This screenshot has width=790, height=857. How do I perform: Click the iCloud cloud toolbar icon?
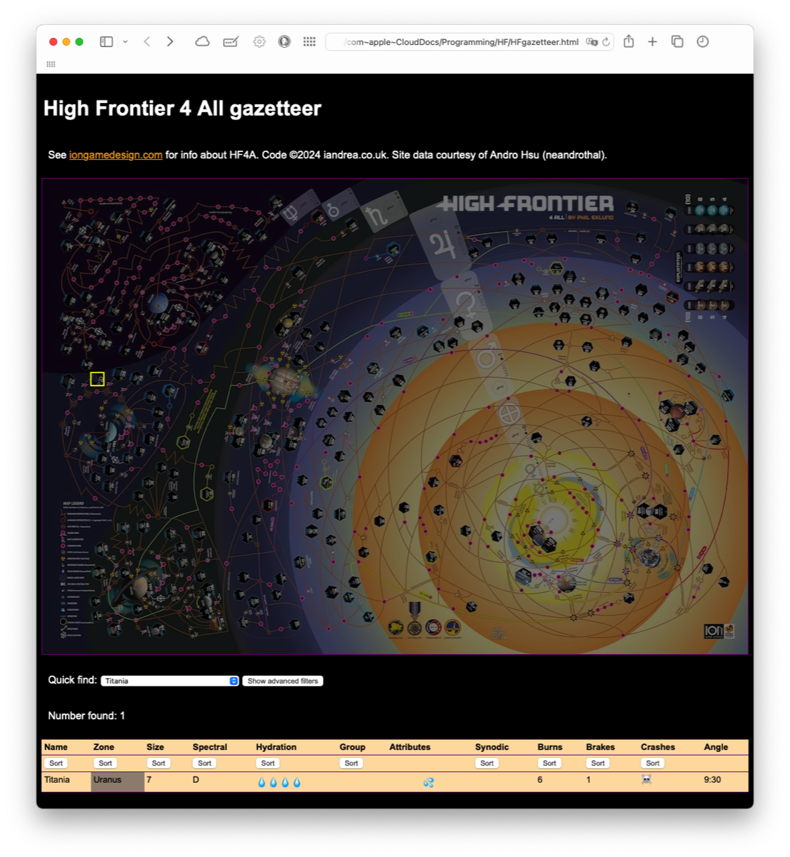(202, 41)
